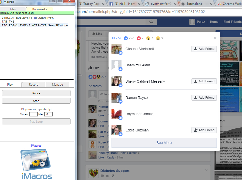Close the reactions dialog with X
This screenshot has height=180, width=242.
coord(215,38)
